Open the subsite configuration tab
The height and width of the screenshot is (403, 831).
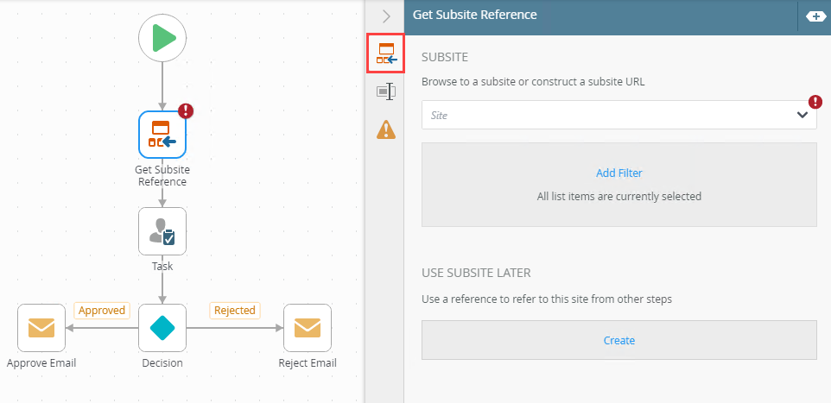pos(385,54)
